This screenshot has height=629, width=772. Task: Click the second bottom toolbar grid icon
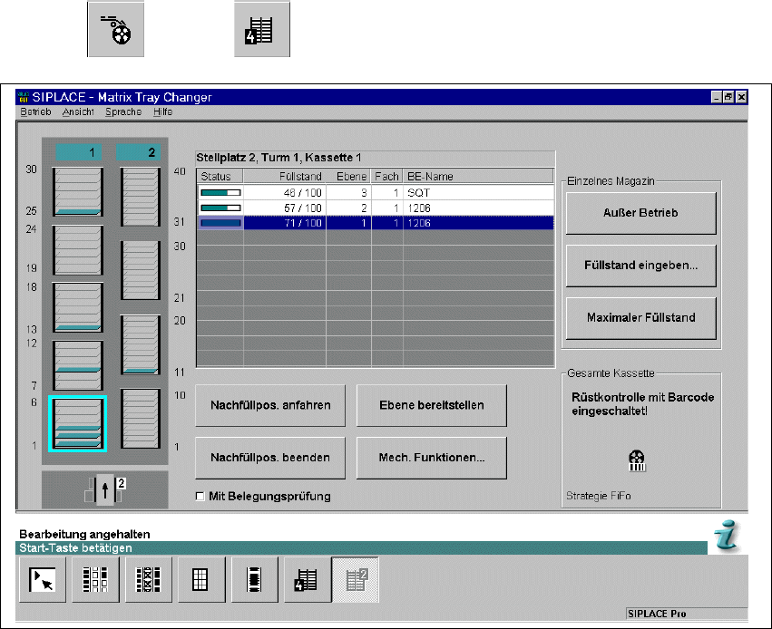coord(95,579)
